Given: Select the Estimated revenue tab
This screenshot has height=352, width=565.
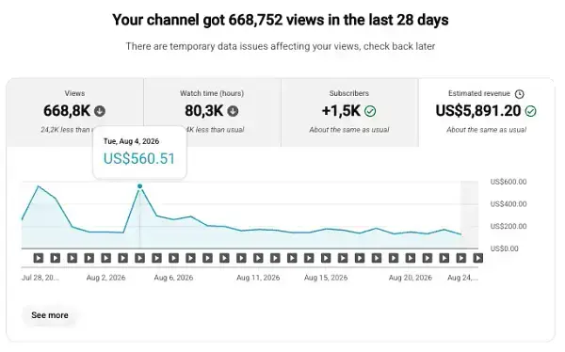Looking at the screenshot, I should 487,112.
